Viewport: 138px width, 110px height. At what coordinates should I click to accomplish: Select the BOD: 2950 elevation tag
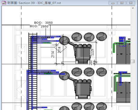(x=39, y=26)
